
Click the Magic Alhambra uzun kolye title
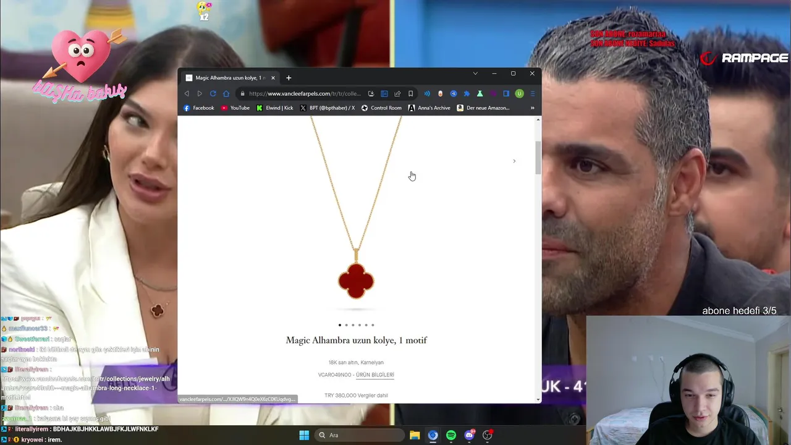click(357, 341)
